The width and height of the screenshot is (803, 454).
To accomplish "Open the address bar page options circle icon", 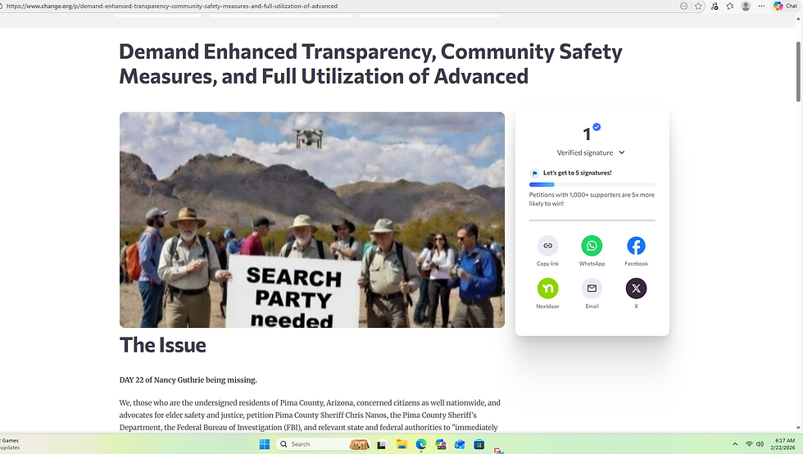I will (683, 7).
